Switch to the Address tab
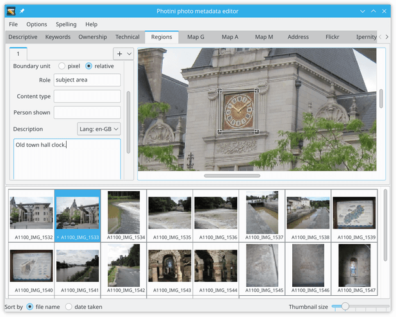 pos(298,37)
